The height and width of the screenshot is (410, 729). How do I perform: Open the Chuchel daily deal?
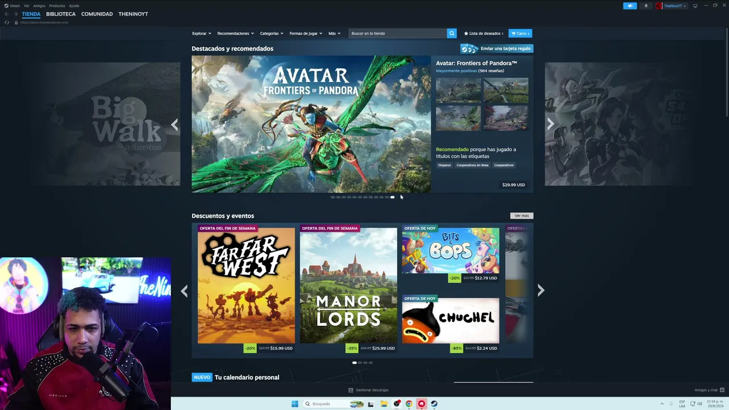[x=450, y=321]
